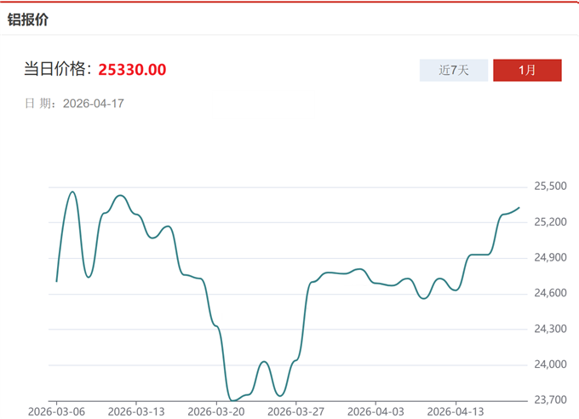Click the date text 2026-04-17

(94, 104)
